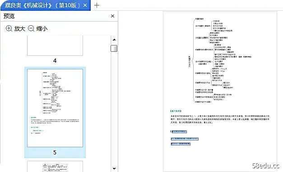Click the page number 4 label

(x=55, y=61)
